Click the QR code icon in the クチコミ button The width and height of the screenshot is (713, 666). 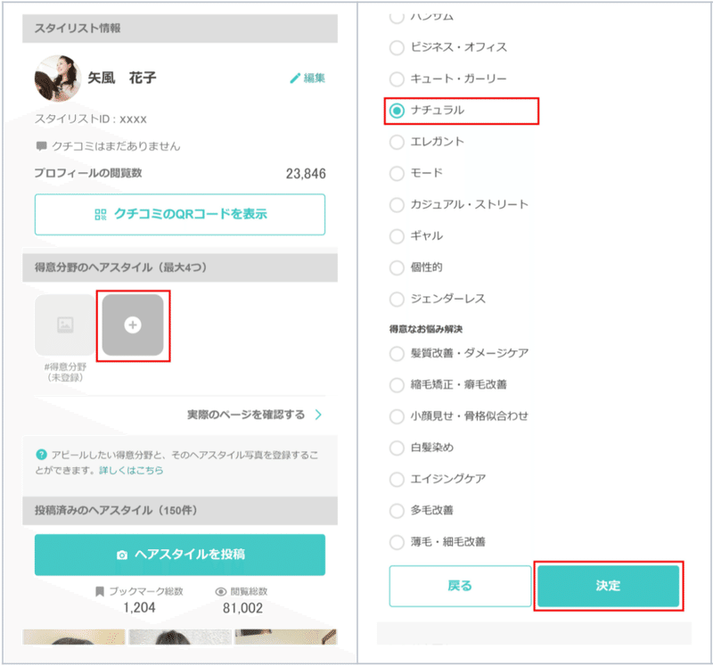(x=101, y=214)
